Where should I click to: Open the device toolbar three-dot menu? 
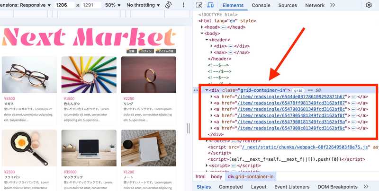(x=184, y=5)
